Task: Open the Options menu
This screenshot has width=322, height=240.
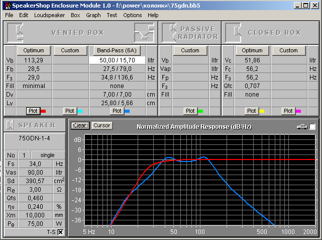Action: pos(133,15)
